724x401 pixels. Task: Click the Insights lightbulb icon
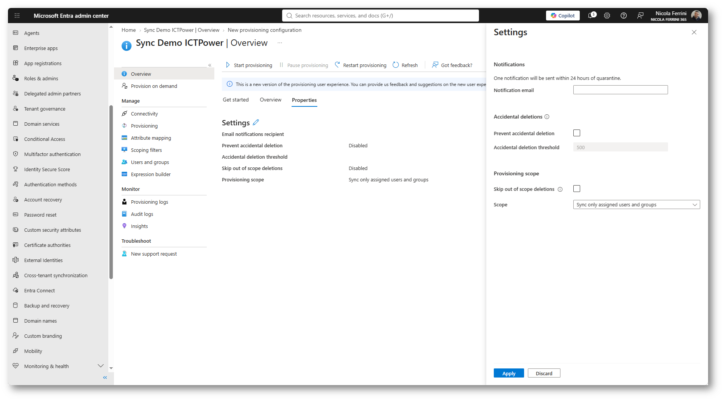tap(124, 226)
